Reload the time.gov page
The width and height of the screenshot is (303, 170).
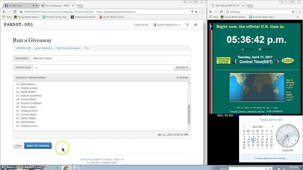pos(221,12)
